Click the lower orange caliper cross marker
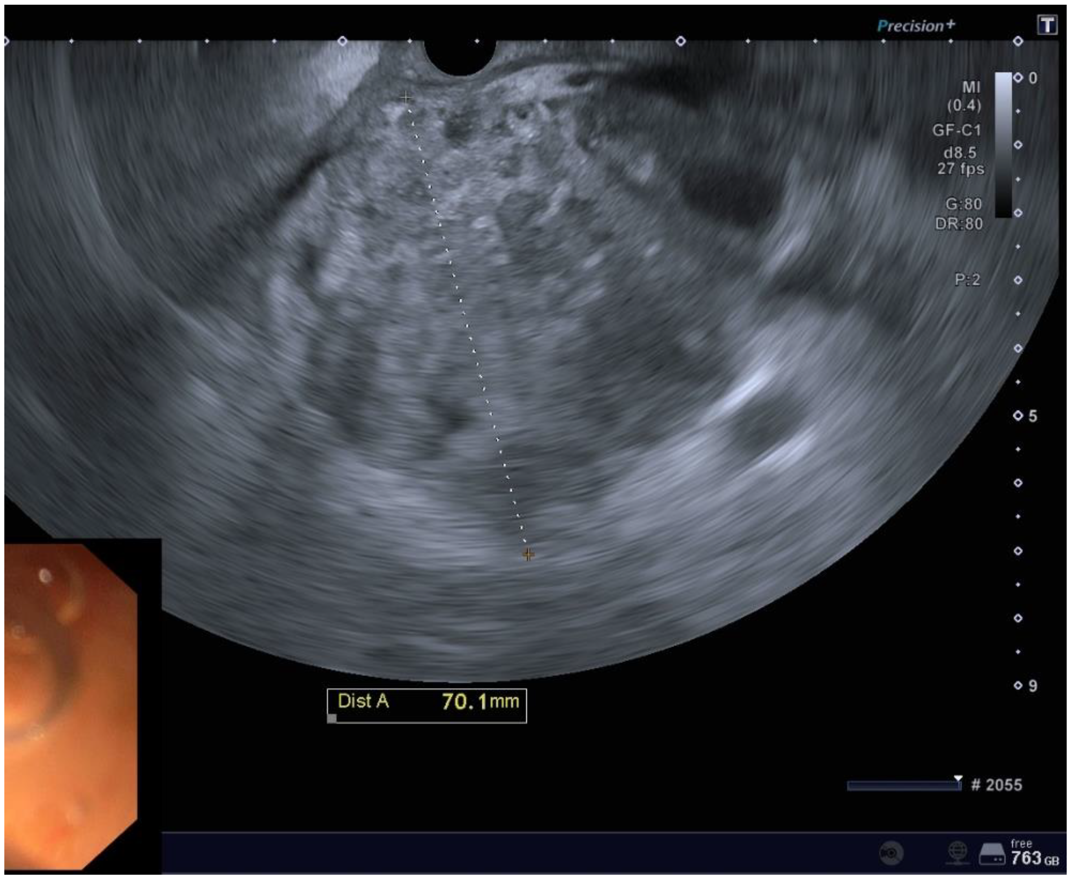Viewport: 1071px width, 881px height. [x=528, y=554]
